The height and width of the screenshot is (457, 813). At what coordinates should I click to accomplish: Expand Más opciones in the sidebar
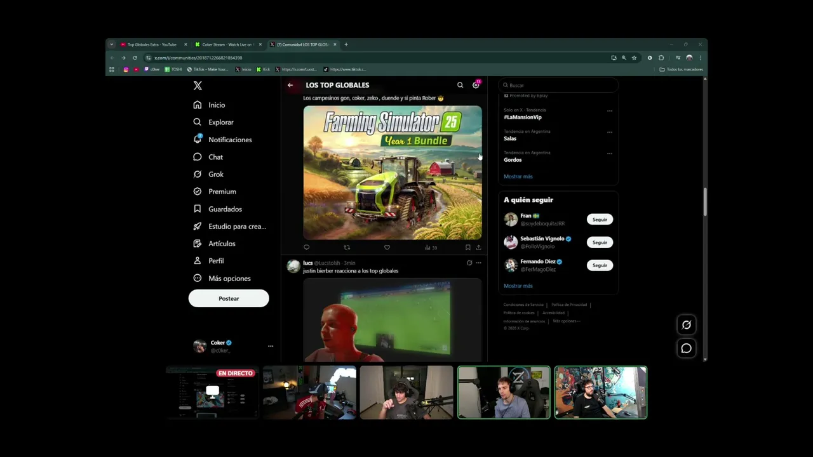tap(222, 278)
